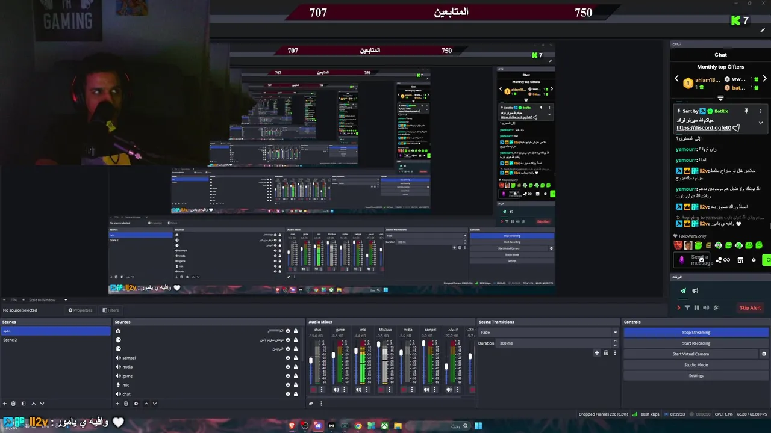Open scene filters icon in Scenes panel
This screenshot has height=433, width=771.
tap(23, 404)
